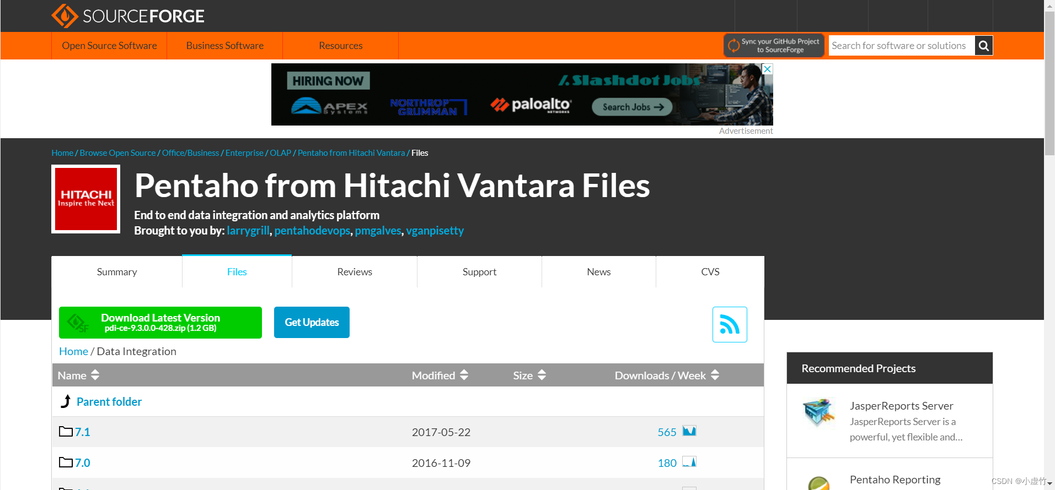1055x490 pixels.
Task: Open pmgalves user profile link
Action: click(x=378, y=231)
